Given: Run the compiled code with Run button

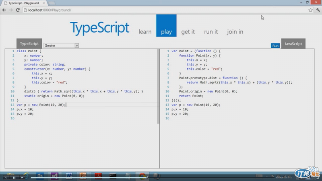Looking at the screenshot, I should click(275, 46).
